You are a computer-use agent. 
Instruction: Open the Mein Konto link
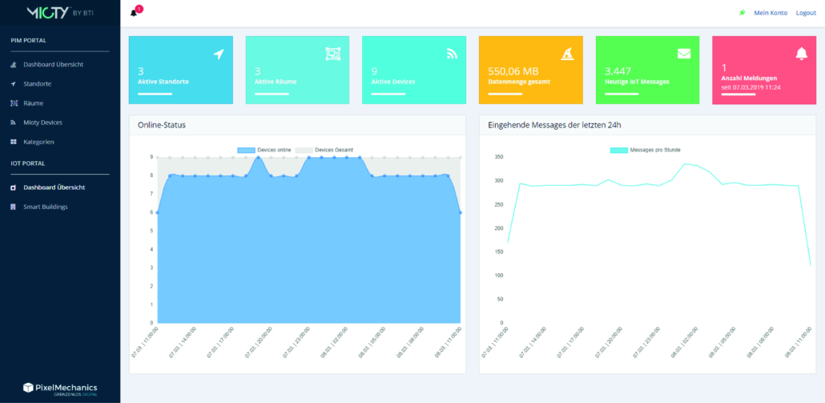pos(771,13)
